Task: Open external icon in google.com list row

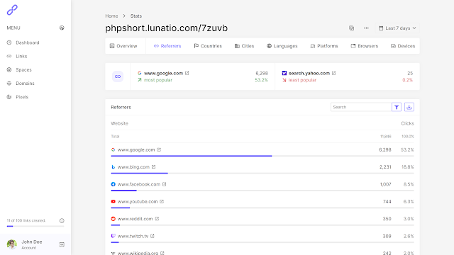Action: pyautogui.click(x=159, y=149)
